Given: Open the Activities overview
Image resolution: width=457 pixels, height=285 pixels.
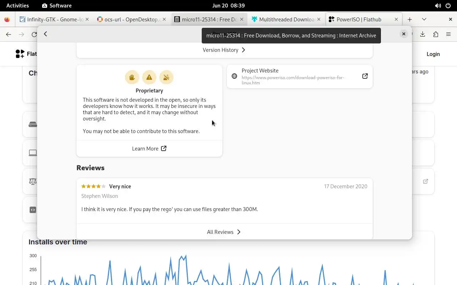Looking at the screenshot, I should click(x=17, y=5).
